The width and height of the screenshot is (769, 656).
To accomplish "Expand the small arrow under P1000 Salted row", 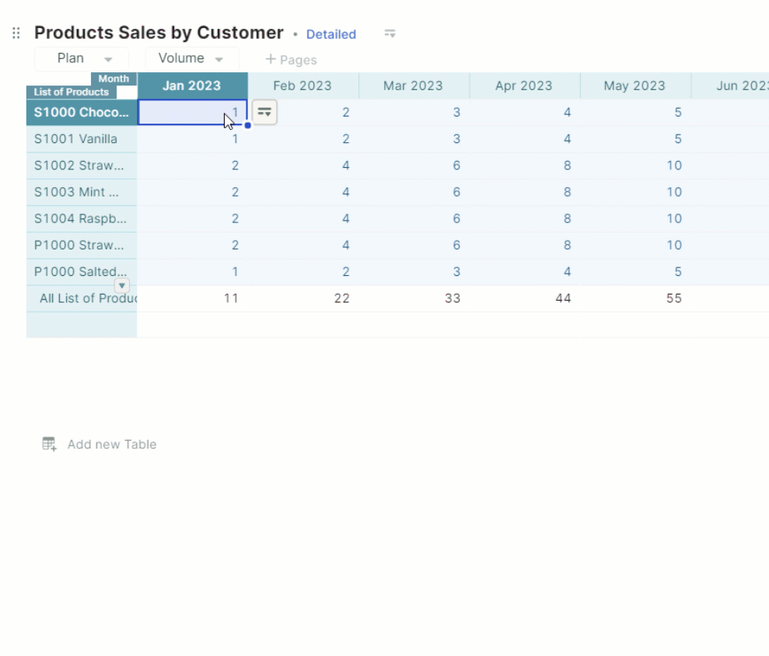I will click(x=121, y=285).
